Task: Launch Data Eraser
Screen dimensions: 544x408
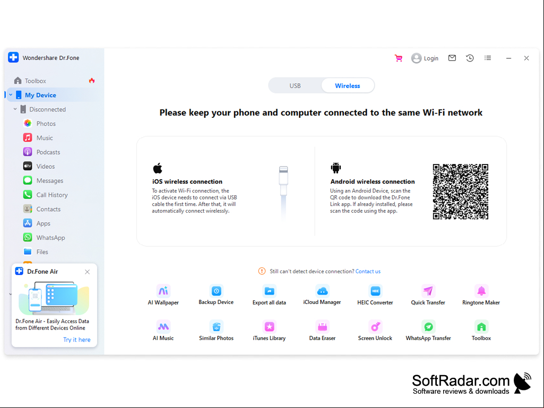Action: point(322,331)
